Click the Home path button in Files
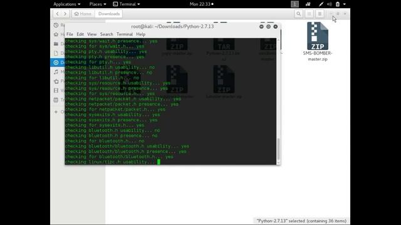Viewport: 401px width, 225px height. (x=83, y=14)
